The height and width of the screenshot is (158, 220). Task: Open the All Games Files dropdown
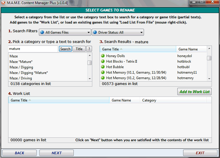pos(65,32)
